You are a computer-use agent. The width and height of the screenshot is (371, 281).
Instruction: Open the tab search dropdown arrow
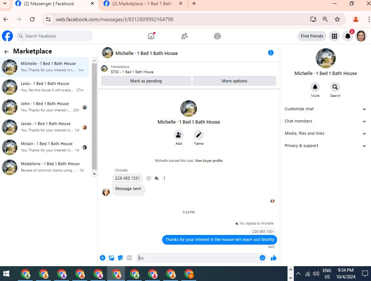click(5, 4)
